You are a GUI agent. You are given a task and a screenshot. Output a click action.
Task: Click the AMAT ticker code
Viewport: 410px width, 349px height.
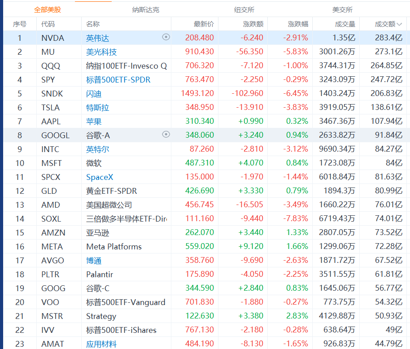tap(52, 344)
